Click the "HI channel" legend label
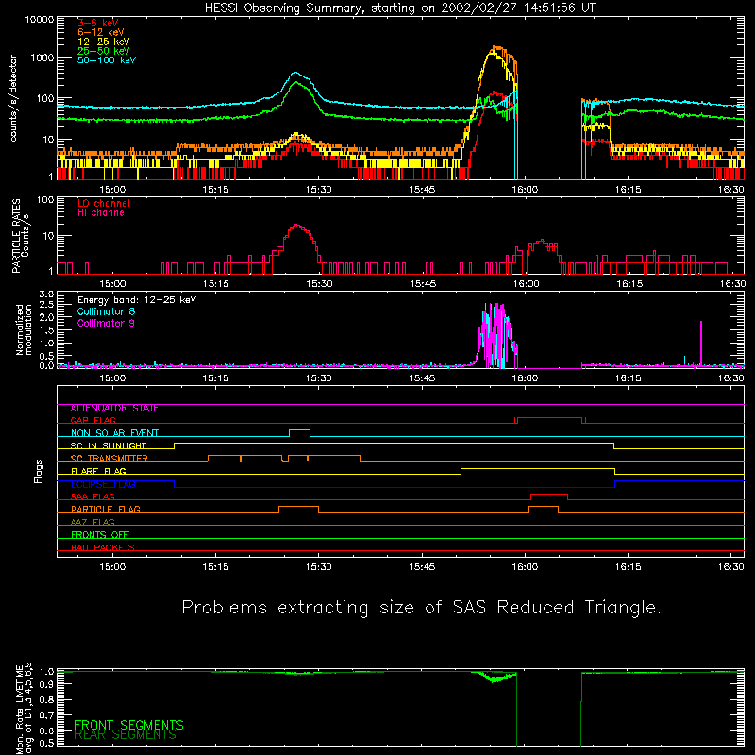The width and height of the screenshot is (755, 755). pyautogui.click(x=102, y=212)
